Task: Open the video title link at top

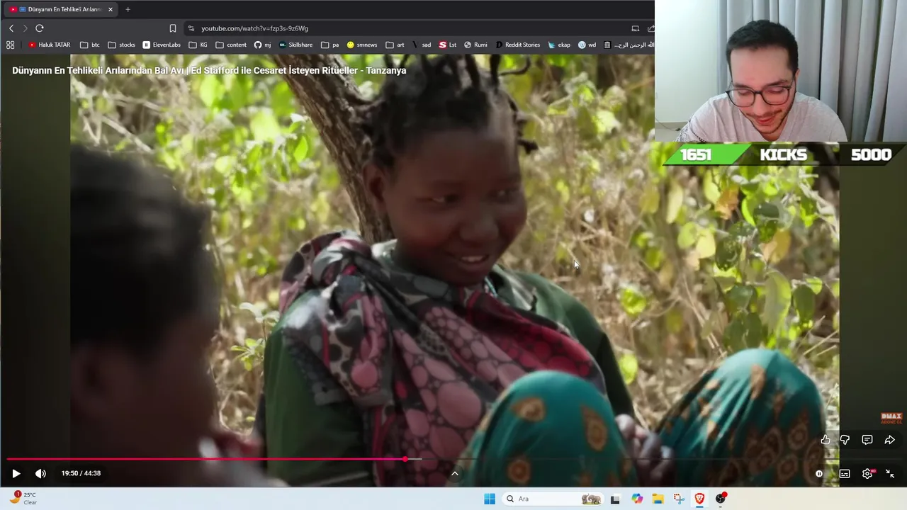Action: tap(209, 70)
